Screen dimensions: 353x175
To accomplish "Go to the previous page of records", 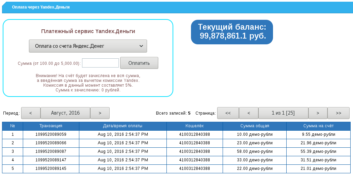I will 248,113.
